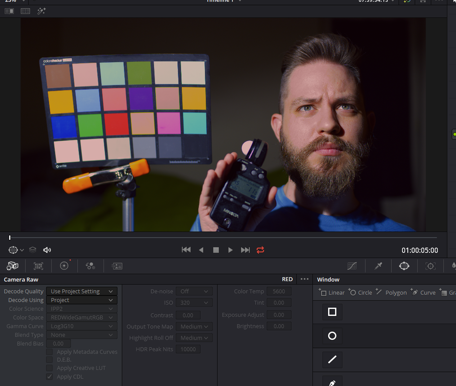
Task: Click the Exposure Adjust value field
Action: click(279, 315)
